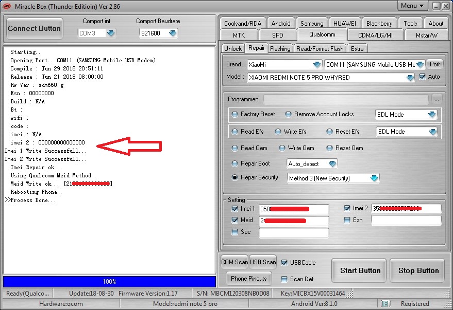Enable the Esn checkbox

tap(347, 220)
